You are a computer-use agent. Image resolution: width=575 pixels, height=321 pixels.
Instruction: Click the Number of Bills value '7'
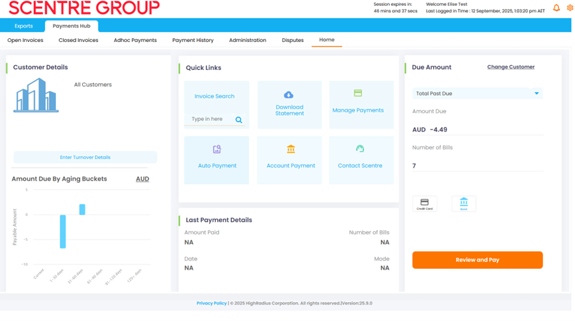pyautogui.click(x=414, y=166)
